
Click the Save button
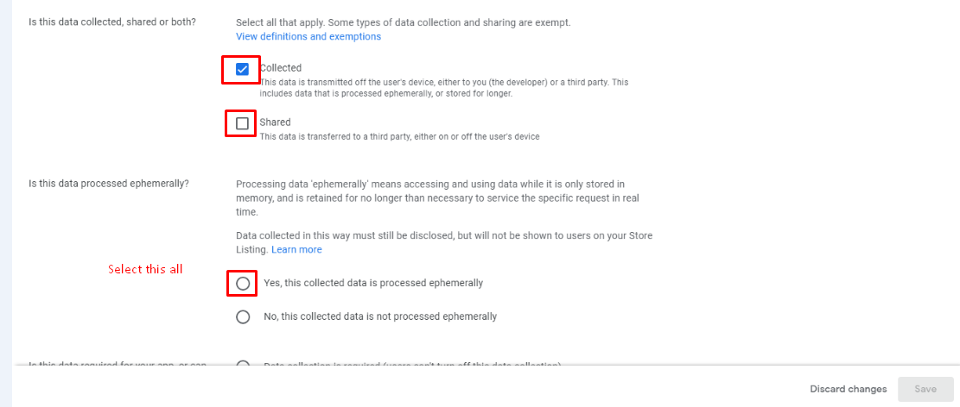[x=925, y=389]
